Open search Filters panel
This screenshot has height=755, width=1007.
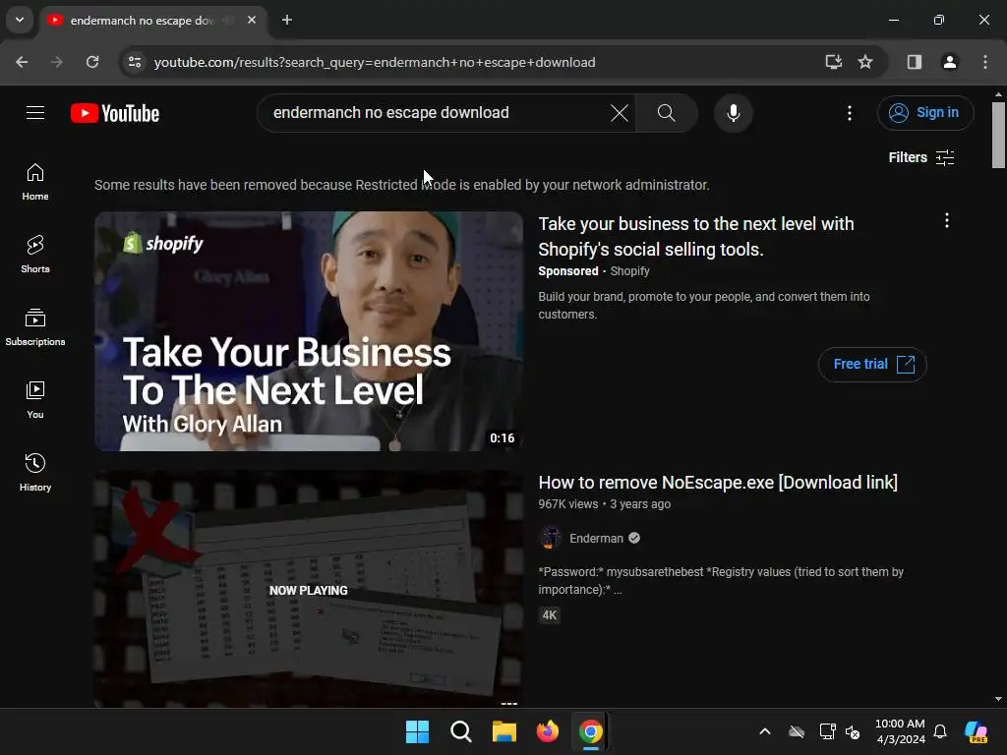(920, 157)
